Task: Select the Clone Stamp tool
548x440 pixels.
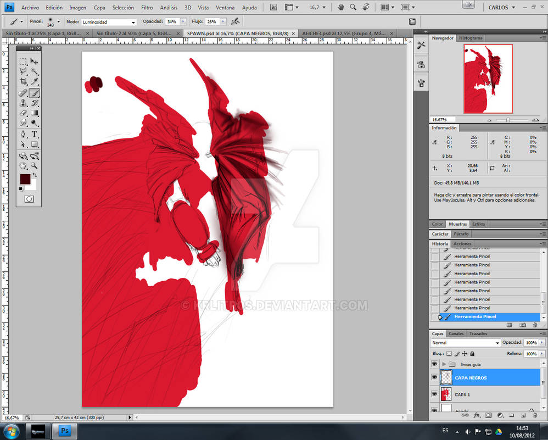Action: coord(24,102)
